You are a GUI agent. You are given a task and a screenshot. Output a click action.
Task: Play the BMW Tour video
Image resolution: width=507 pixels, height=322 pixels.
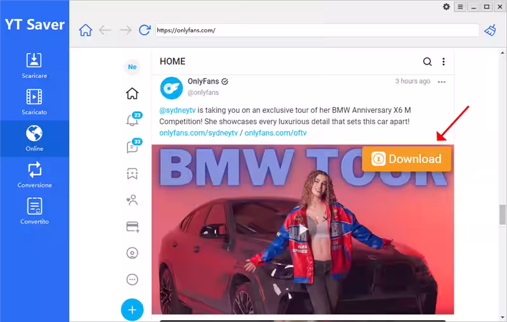click(303, 229)
